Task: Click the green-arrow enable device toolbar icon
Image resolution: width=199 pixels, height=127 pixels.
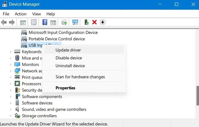Action: pyautogui.click(x=87, y=22)
